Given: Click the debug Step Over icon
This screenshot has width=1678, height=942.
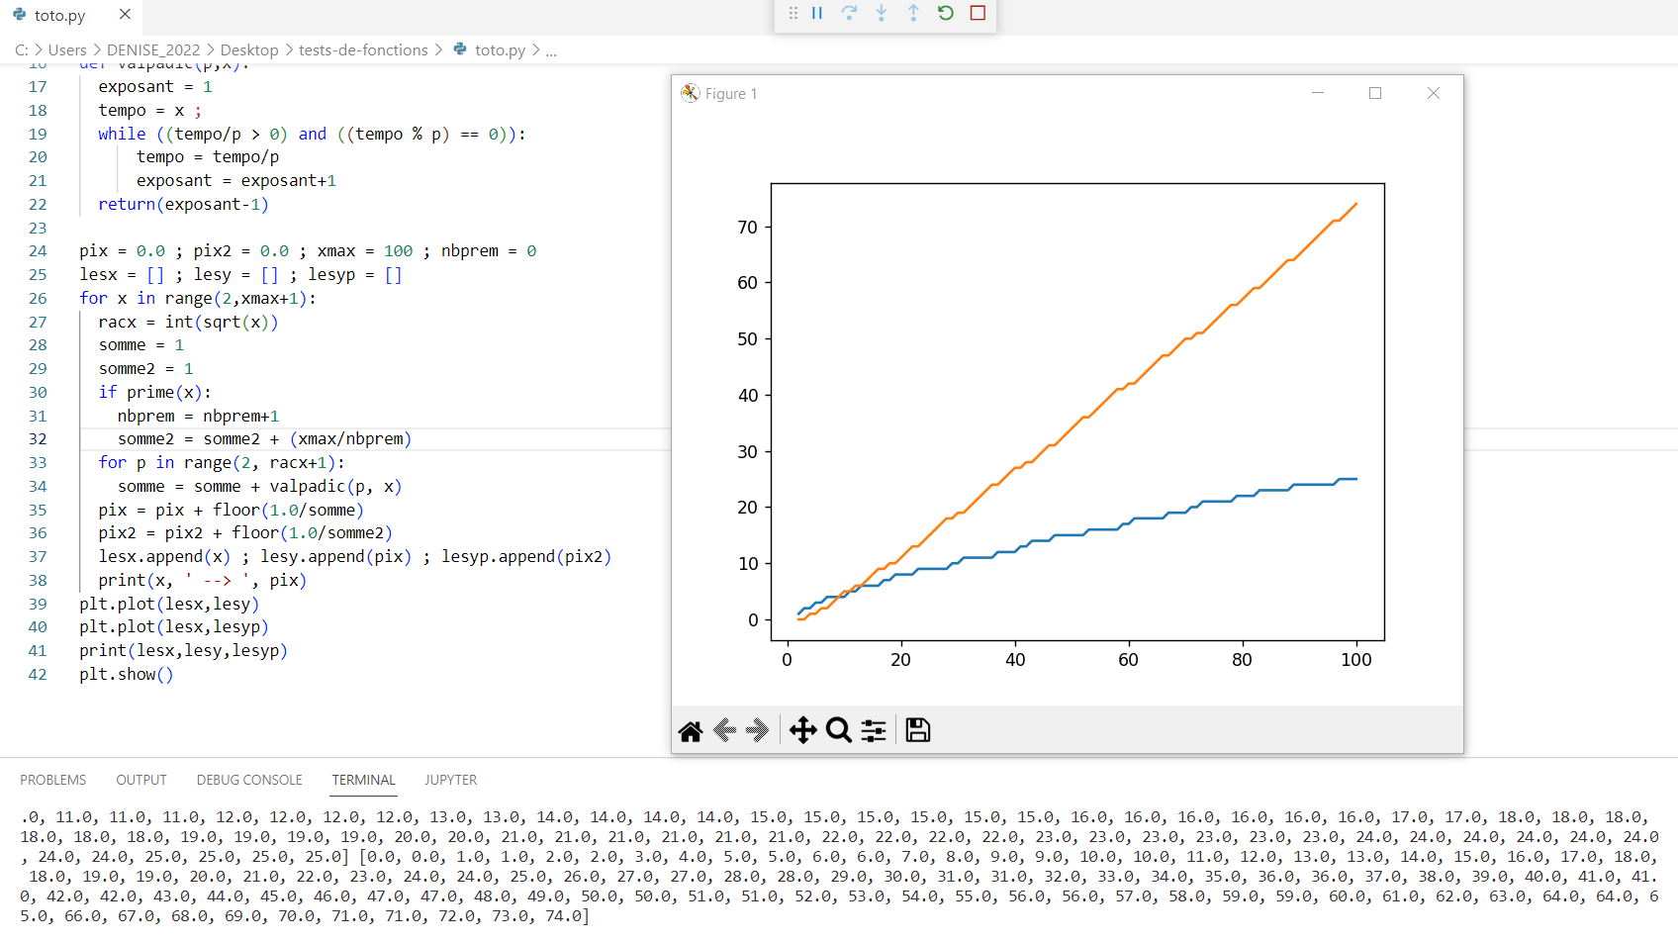Looking at the screenshot, I should [x=849, y=13].
